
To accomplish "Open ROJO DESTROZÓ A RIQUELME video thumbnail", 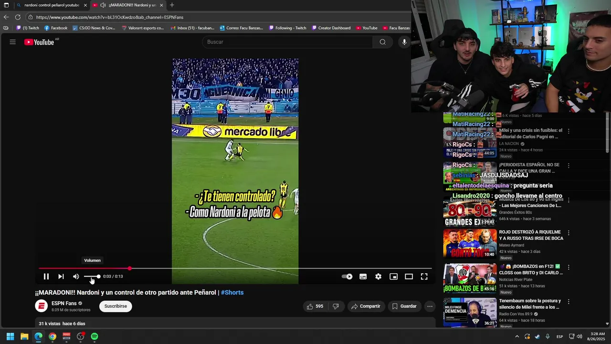I will (x=470, y=244).
